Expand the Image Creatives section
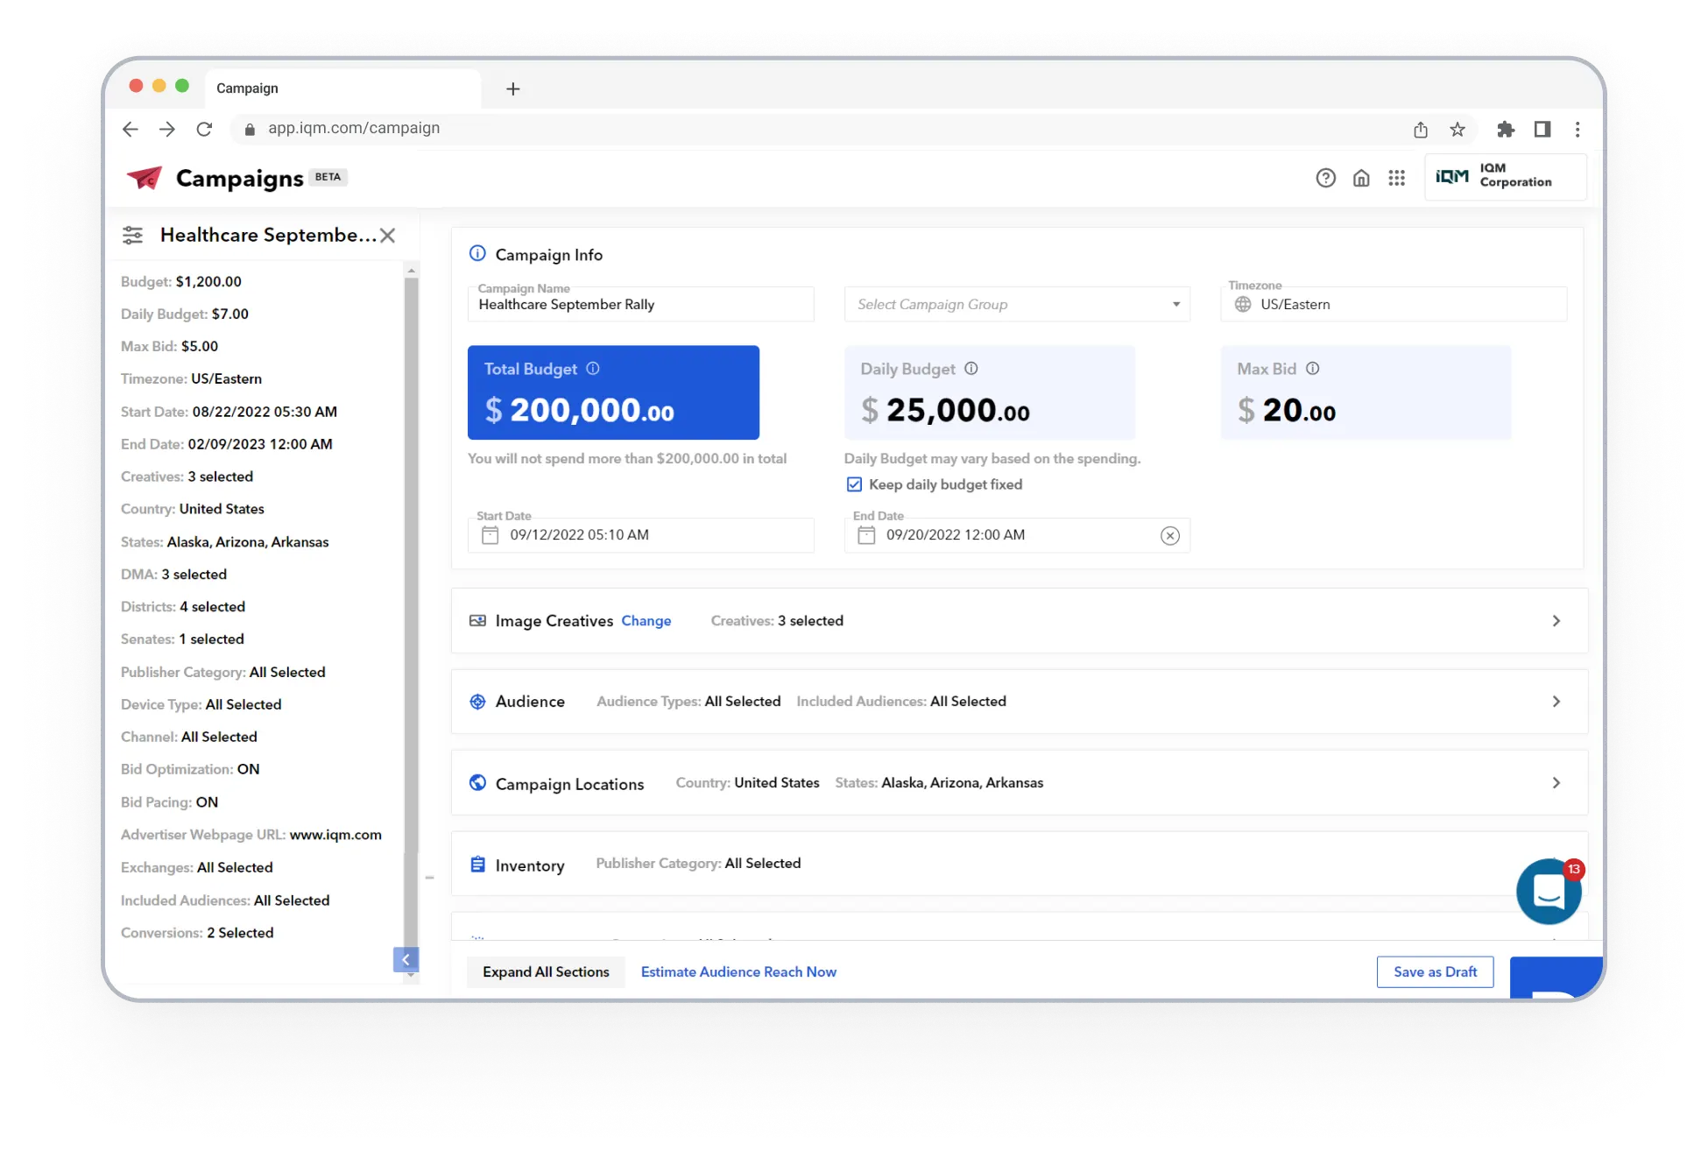Viewport: 1708px width, 1158px height. coord(1556,621)
